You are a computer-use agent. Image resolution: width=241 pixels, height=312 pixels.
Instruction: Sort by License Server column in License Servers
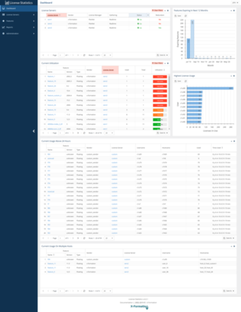click(57, 15)
